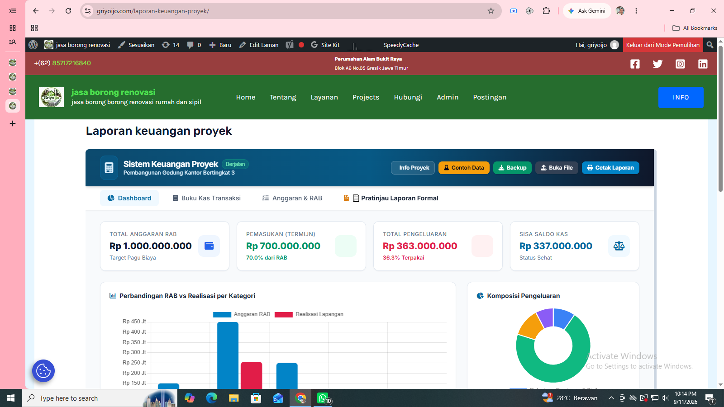Open the Chrome three-dot menu
Screen dimensions: 724x407
636,11
